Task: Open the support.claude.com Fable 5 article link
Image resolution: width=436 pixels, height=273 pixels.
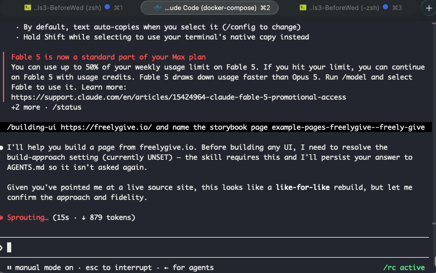Action: click(x=178, y=97)
